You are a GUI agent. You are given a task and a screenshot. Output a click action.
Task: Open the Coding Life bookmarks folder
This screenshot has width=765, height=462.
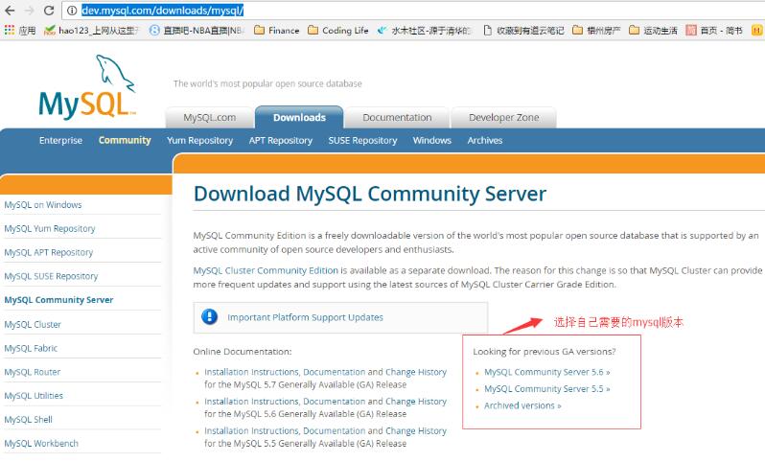click(338, 31)
